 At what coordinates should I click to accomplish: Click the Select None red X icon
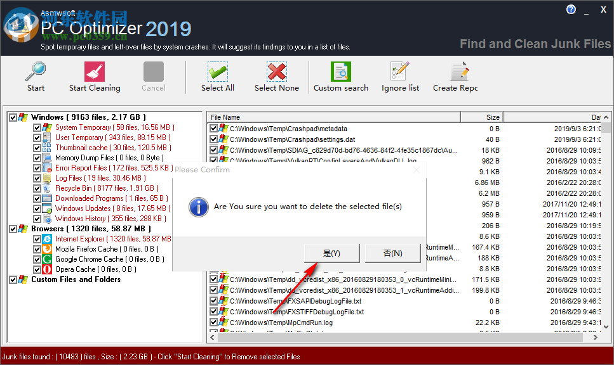[x=276, y=72]
